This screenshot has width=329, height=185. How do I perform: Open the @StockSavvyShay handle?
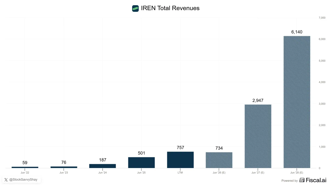pyautogui.click(x=23, y=180)
